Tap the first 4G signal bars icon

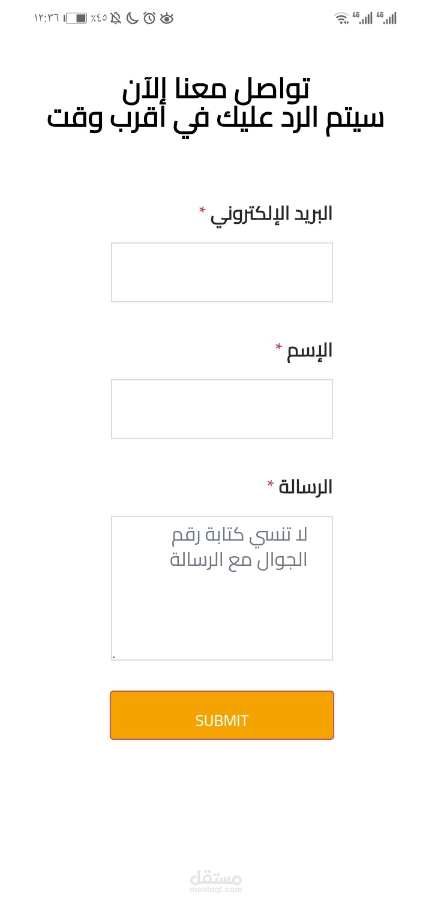[x=362, y=18]
